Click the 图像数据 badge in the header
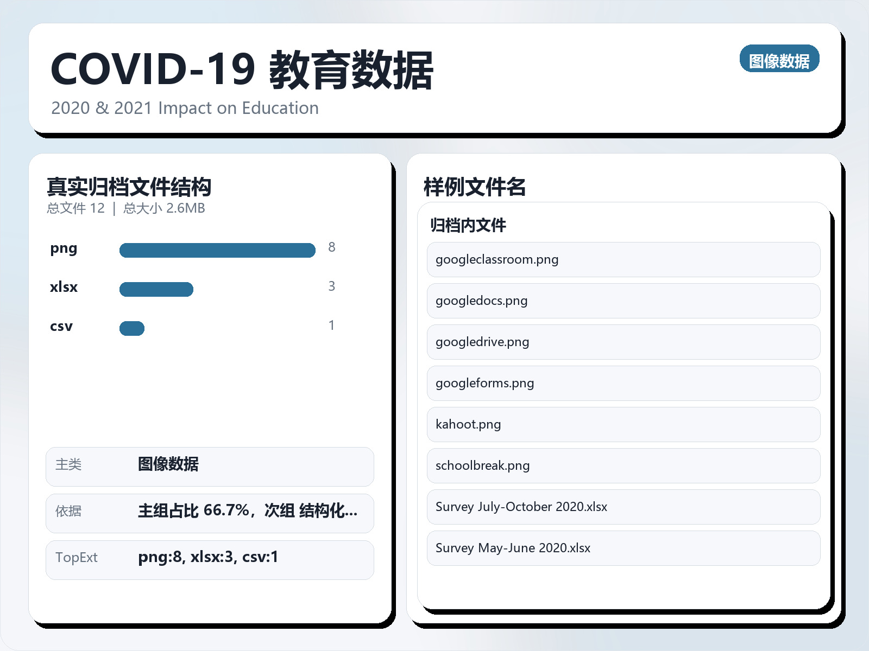 coord(779,60)
